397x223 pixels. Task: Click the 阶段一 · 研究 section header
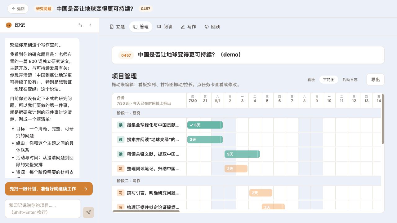tap(246, 113)
